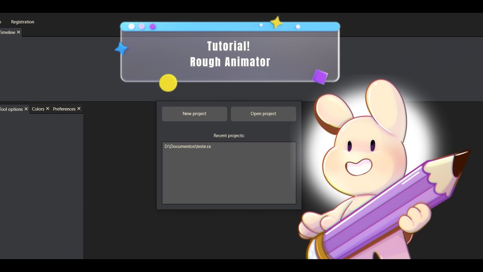Click the New project button

(194, 114)
